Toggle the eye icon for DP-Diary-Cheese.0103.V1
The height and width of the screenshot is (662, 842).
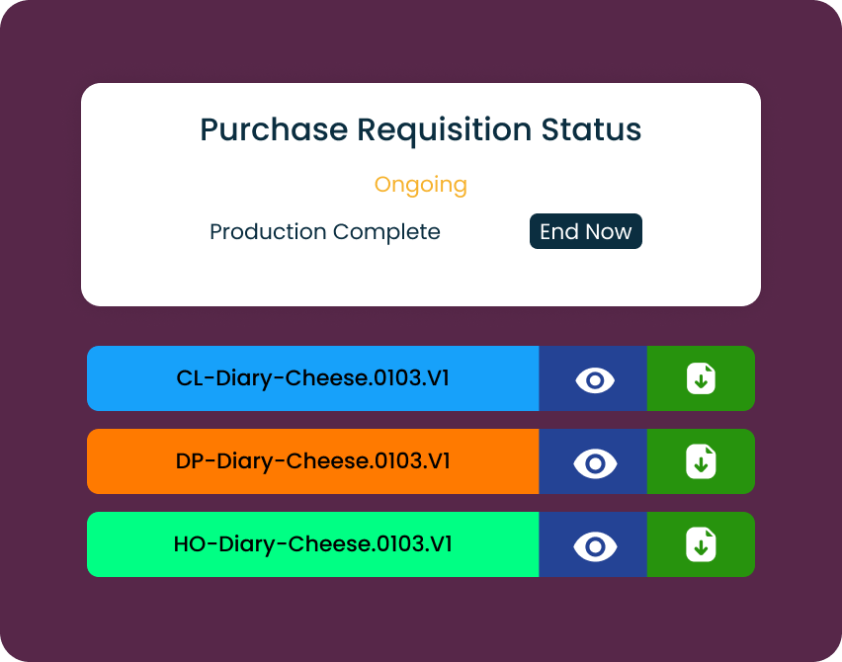click(594, 462)
